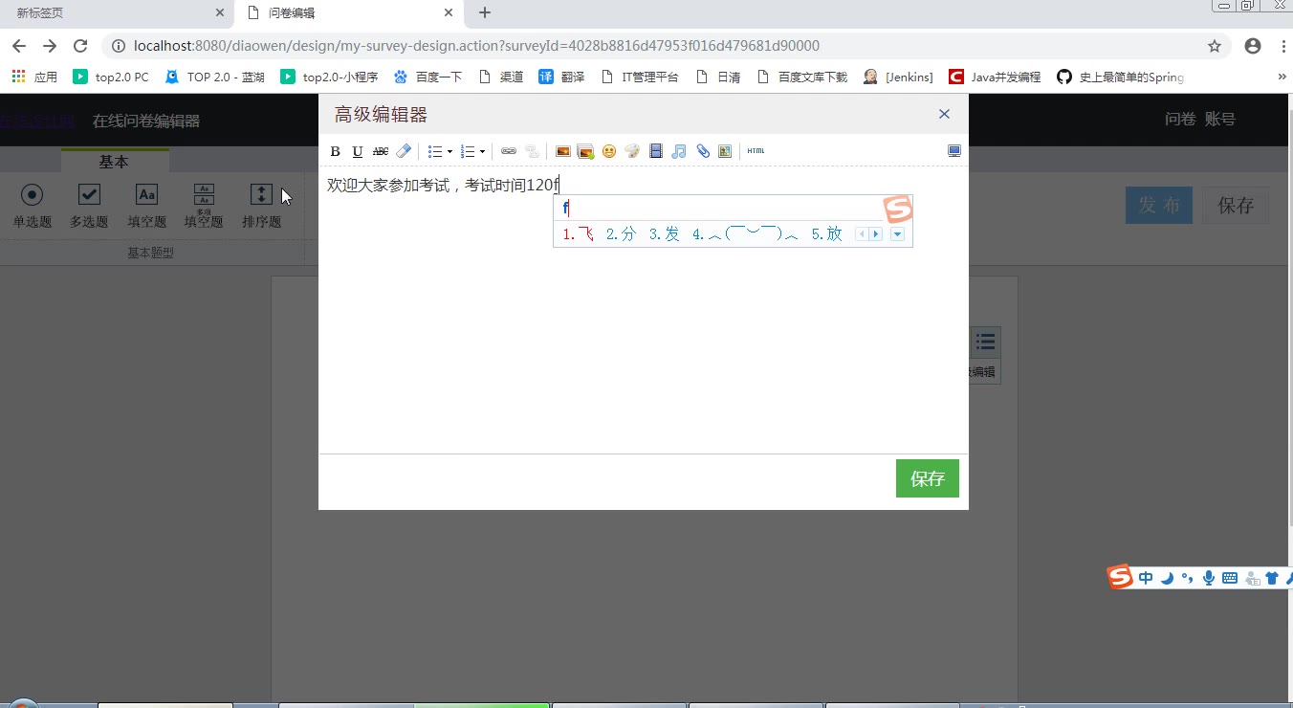Open the IT管理平台 bookmark
The image size is (1293, 708).
coord(639,77)
